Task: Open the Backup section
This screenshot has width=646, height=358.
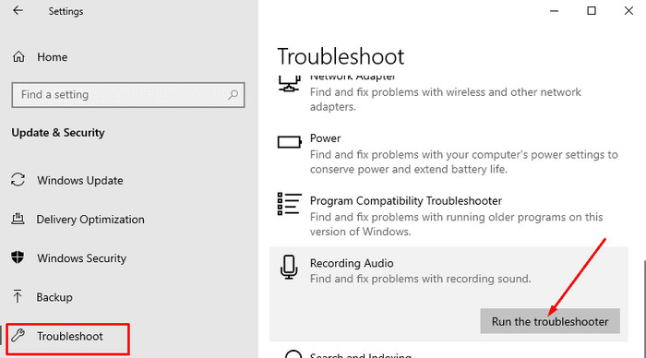Action: click(54, 297)
